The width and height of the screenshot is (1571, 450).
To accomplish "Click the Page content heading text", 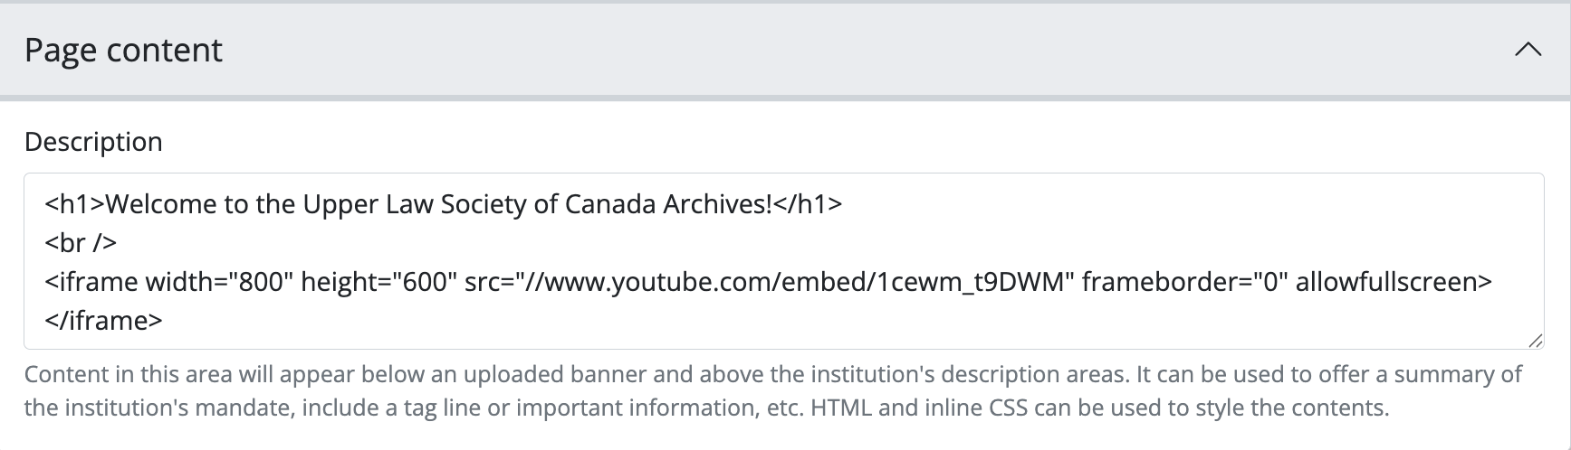I will [123, 50].
